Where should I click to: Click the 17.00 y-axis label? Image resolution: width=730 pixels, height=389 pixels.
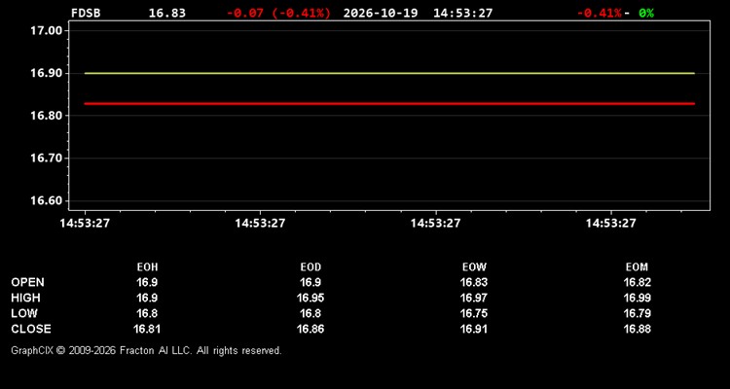[x=46, y=31]
